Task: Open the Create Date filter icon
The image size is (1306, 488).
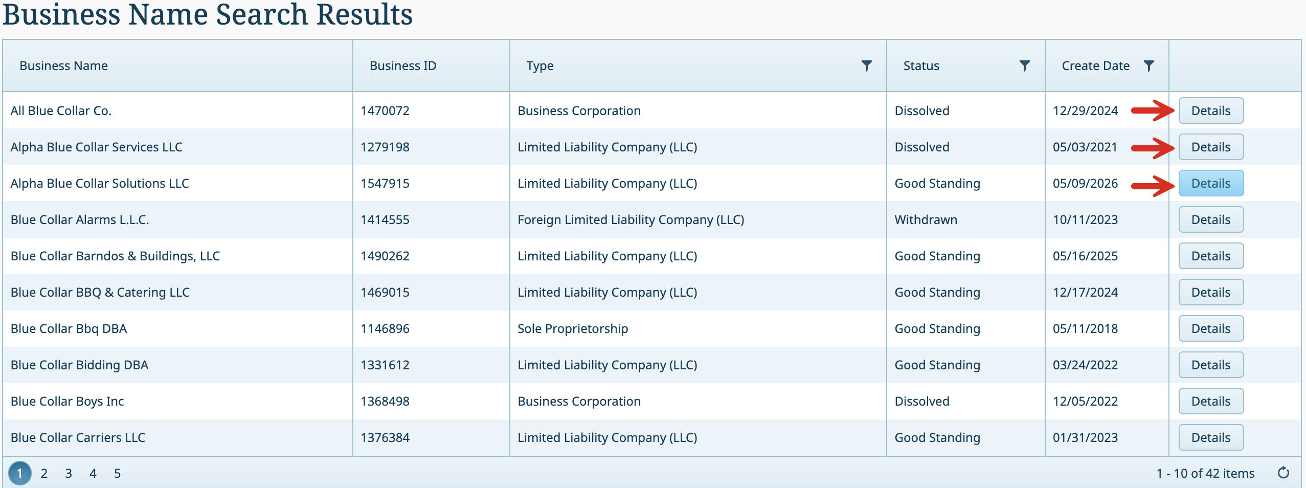Action: pos(1149,66)
